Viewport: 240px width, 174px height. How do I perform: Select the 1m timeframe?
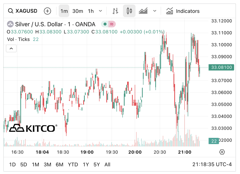[64, 11]
